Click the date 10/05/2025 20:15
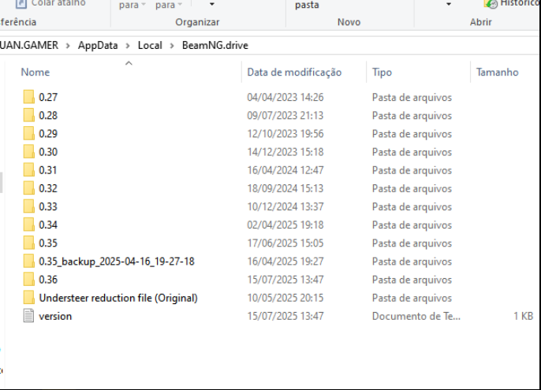This screenshot has height=390, width=541. pos(285,298)
